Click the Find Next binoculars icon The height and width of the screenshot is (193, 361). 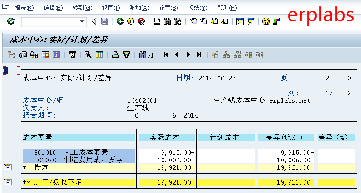[177, 21]
